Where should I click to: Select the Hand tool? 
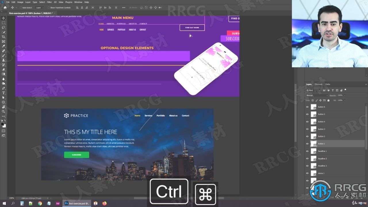pyautogui.click(x=4, y=107)
